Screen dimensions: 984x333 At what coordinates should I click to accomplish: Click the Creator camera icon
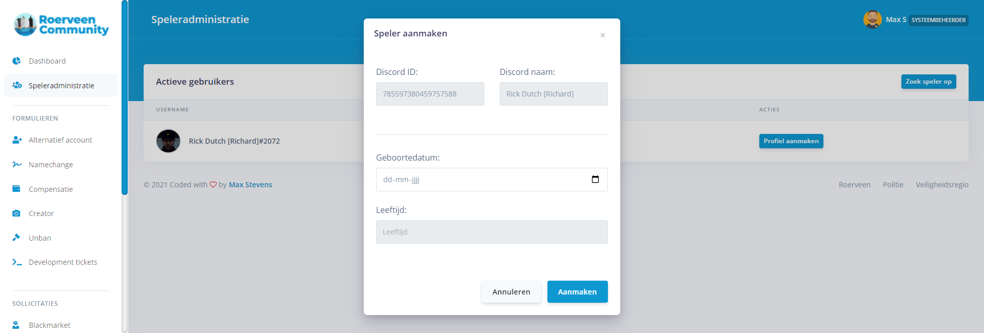(16, 213)
